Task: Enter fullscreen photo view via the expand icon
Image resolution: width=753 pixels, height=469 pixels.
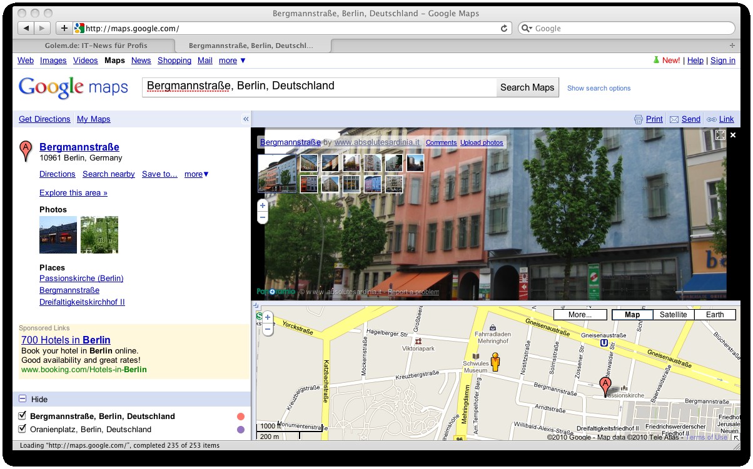Action: (x=720, y=135)
